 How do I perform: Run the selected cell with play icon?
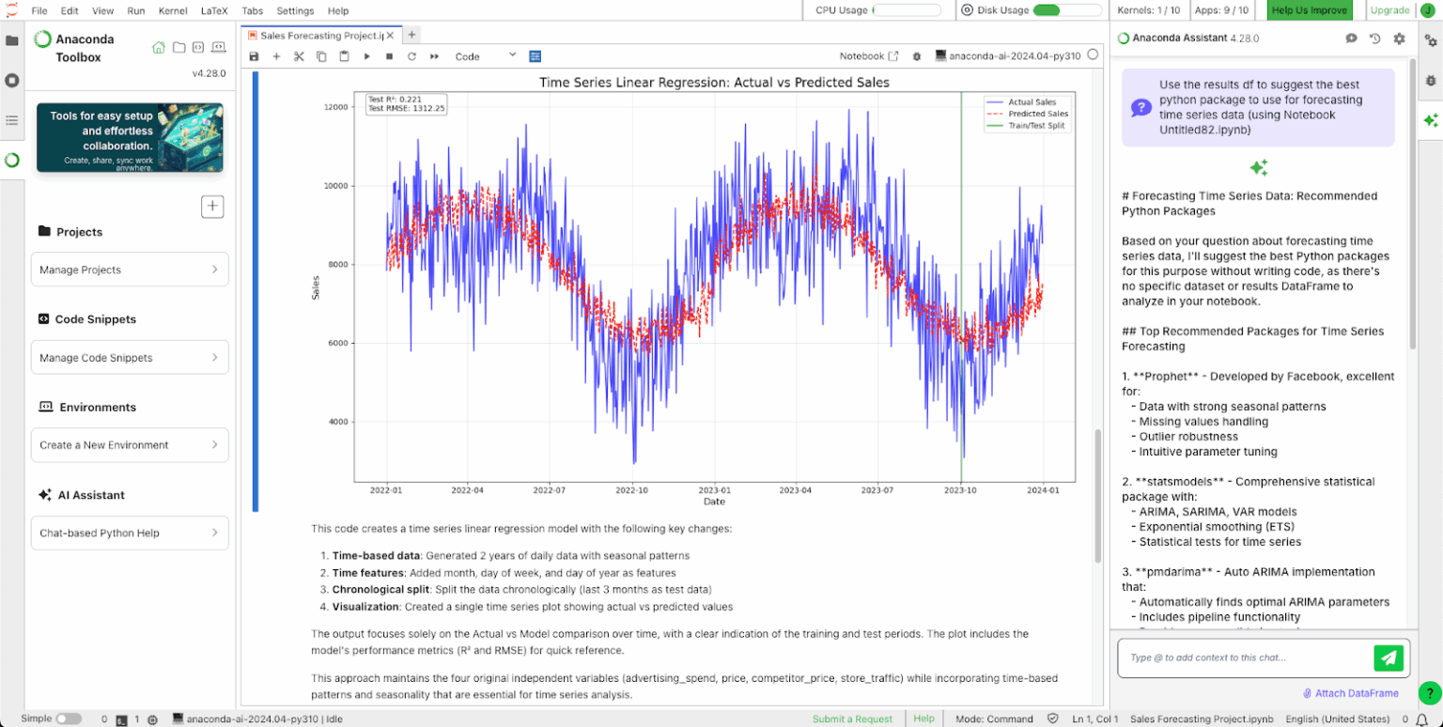[366, 56]
